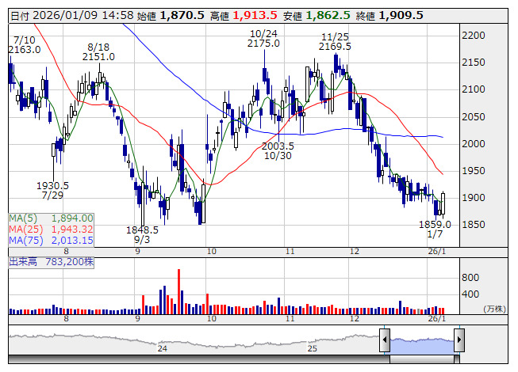Click the 400 volume axis label
518x372 pixels.
click(470, 294)
